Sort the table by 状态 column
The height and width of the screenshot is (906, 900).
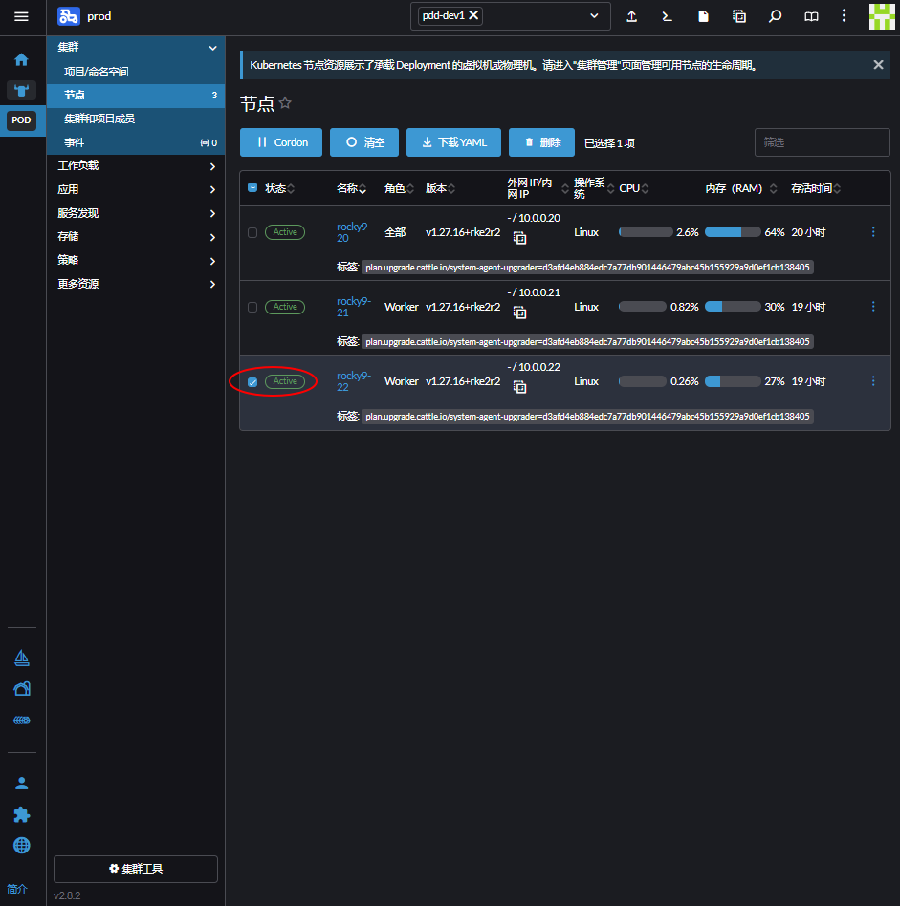coord(280,188)
